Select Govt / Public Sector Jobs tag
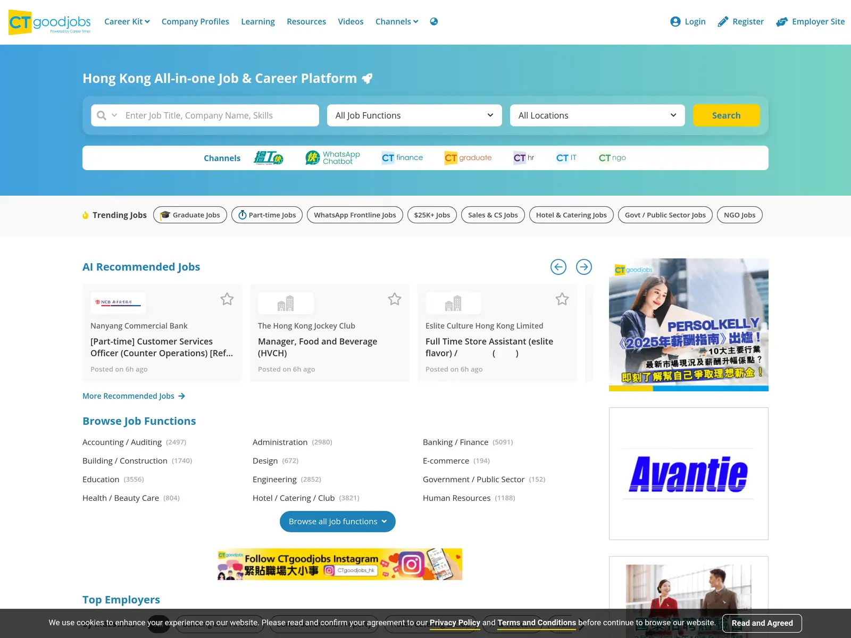The width and height of the screenshot is (851, 638). [665, 215]
